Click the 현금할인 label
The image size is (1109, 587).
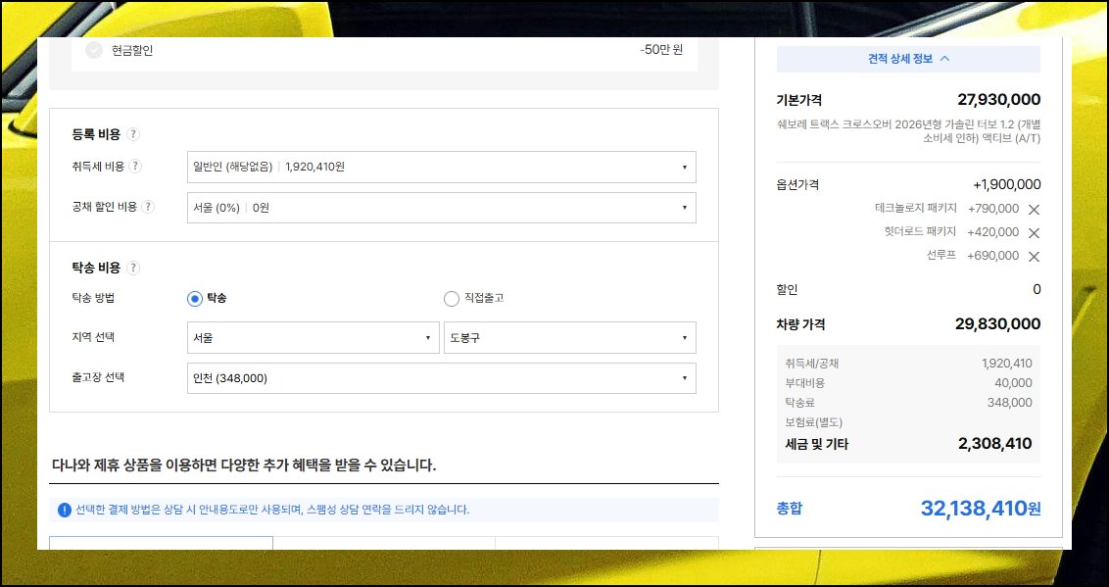coord(132,50)
